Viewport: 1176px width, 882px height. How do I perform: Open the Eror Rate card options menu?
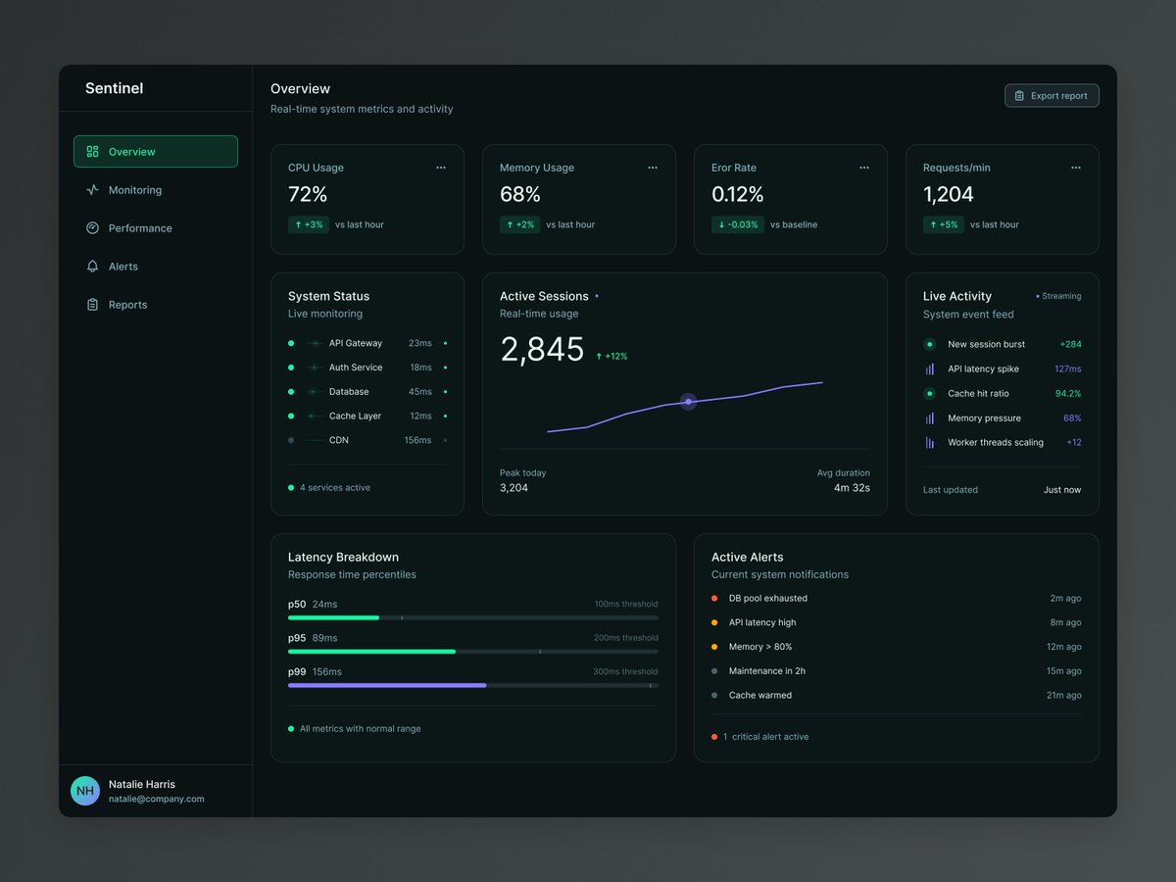pyautogui.click(x=864, y=168)
